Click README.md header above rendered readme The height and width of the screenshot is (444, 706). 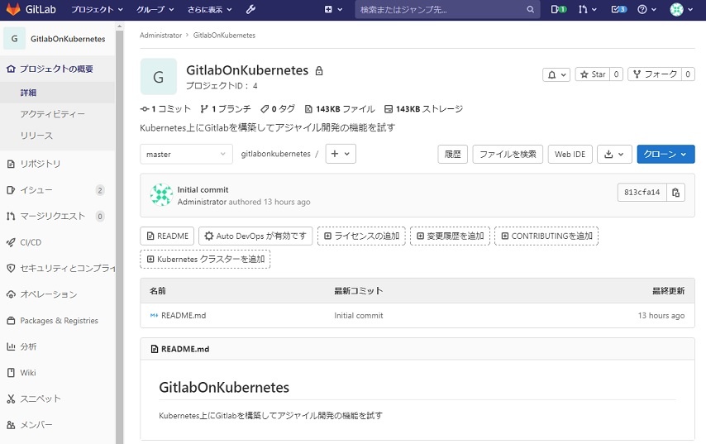(185, 349)
